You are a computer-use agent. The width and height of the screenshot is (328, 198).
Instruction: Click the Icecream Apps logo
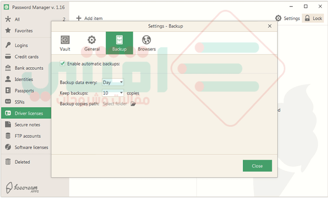point(22,187)
